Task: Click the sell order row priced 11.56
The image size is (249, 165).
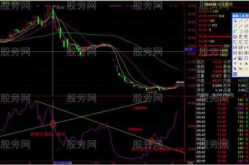Action: click(213, 11)
